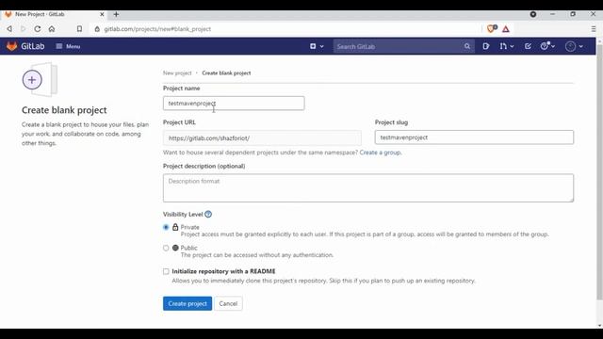Click the search magnifier icon

click(467, 46)
